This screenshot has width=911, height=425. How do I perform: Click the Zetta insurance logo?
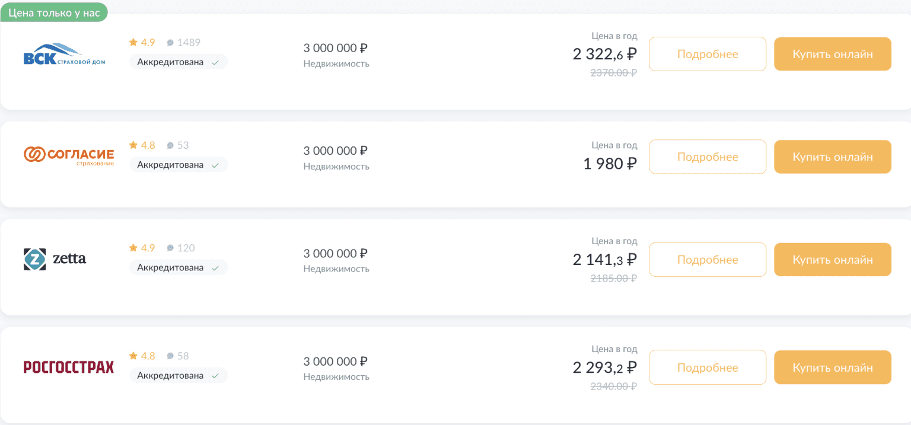[x=55, y=259]
